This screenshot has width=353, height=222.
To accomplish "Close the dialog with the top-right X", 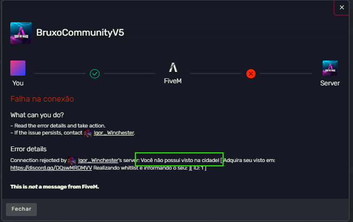I will point(342,8).
